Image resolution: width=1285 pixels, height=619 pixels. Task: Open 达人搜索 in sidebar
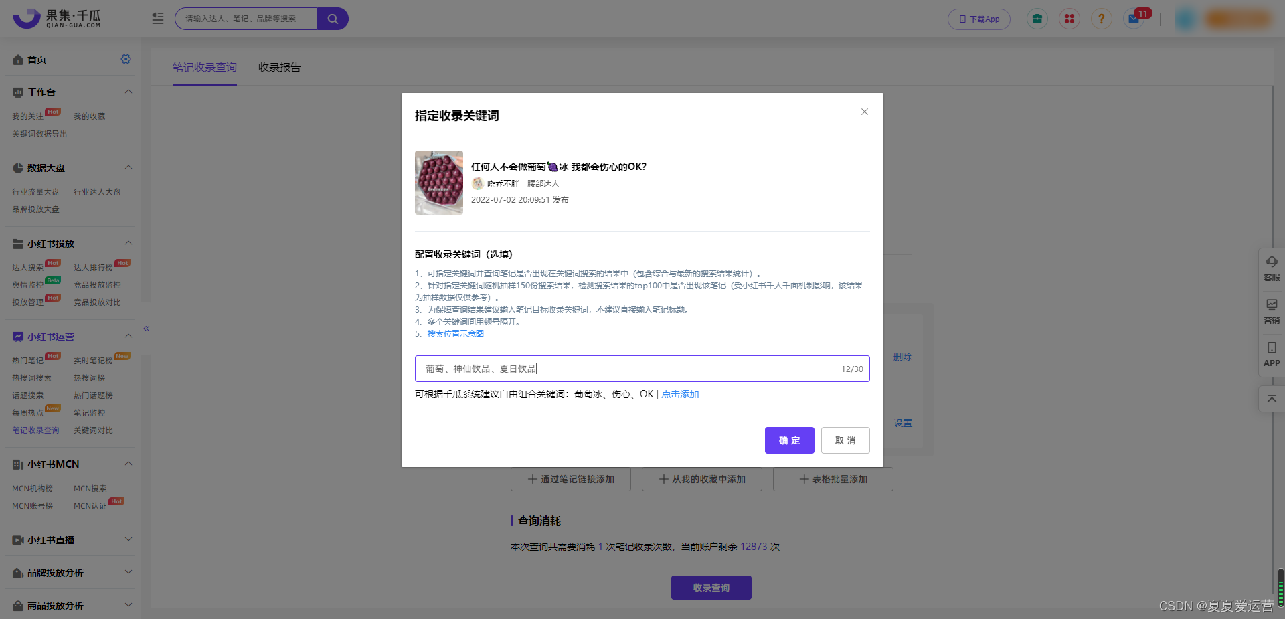(27, 268)
